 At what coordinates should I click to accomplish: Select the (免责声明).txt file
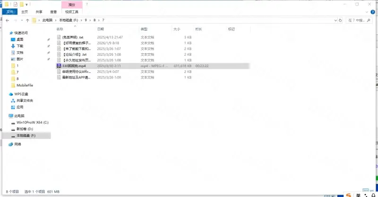73,37
